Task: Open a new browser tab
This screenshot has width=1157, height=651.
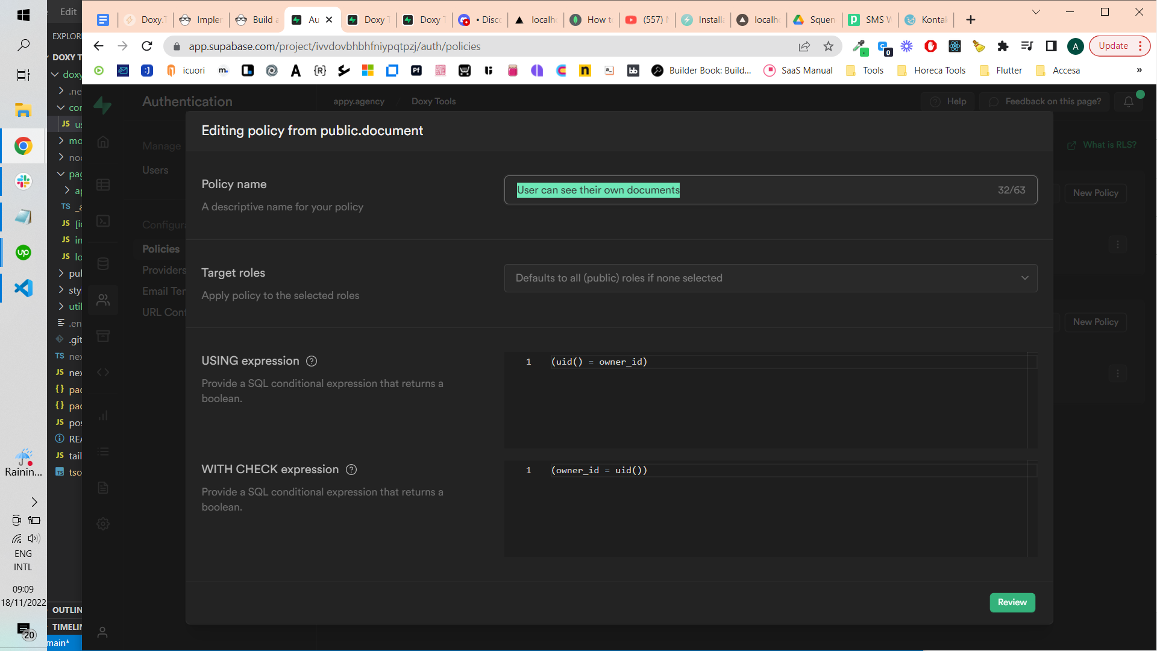Action: 970,20
